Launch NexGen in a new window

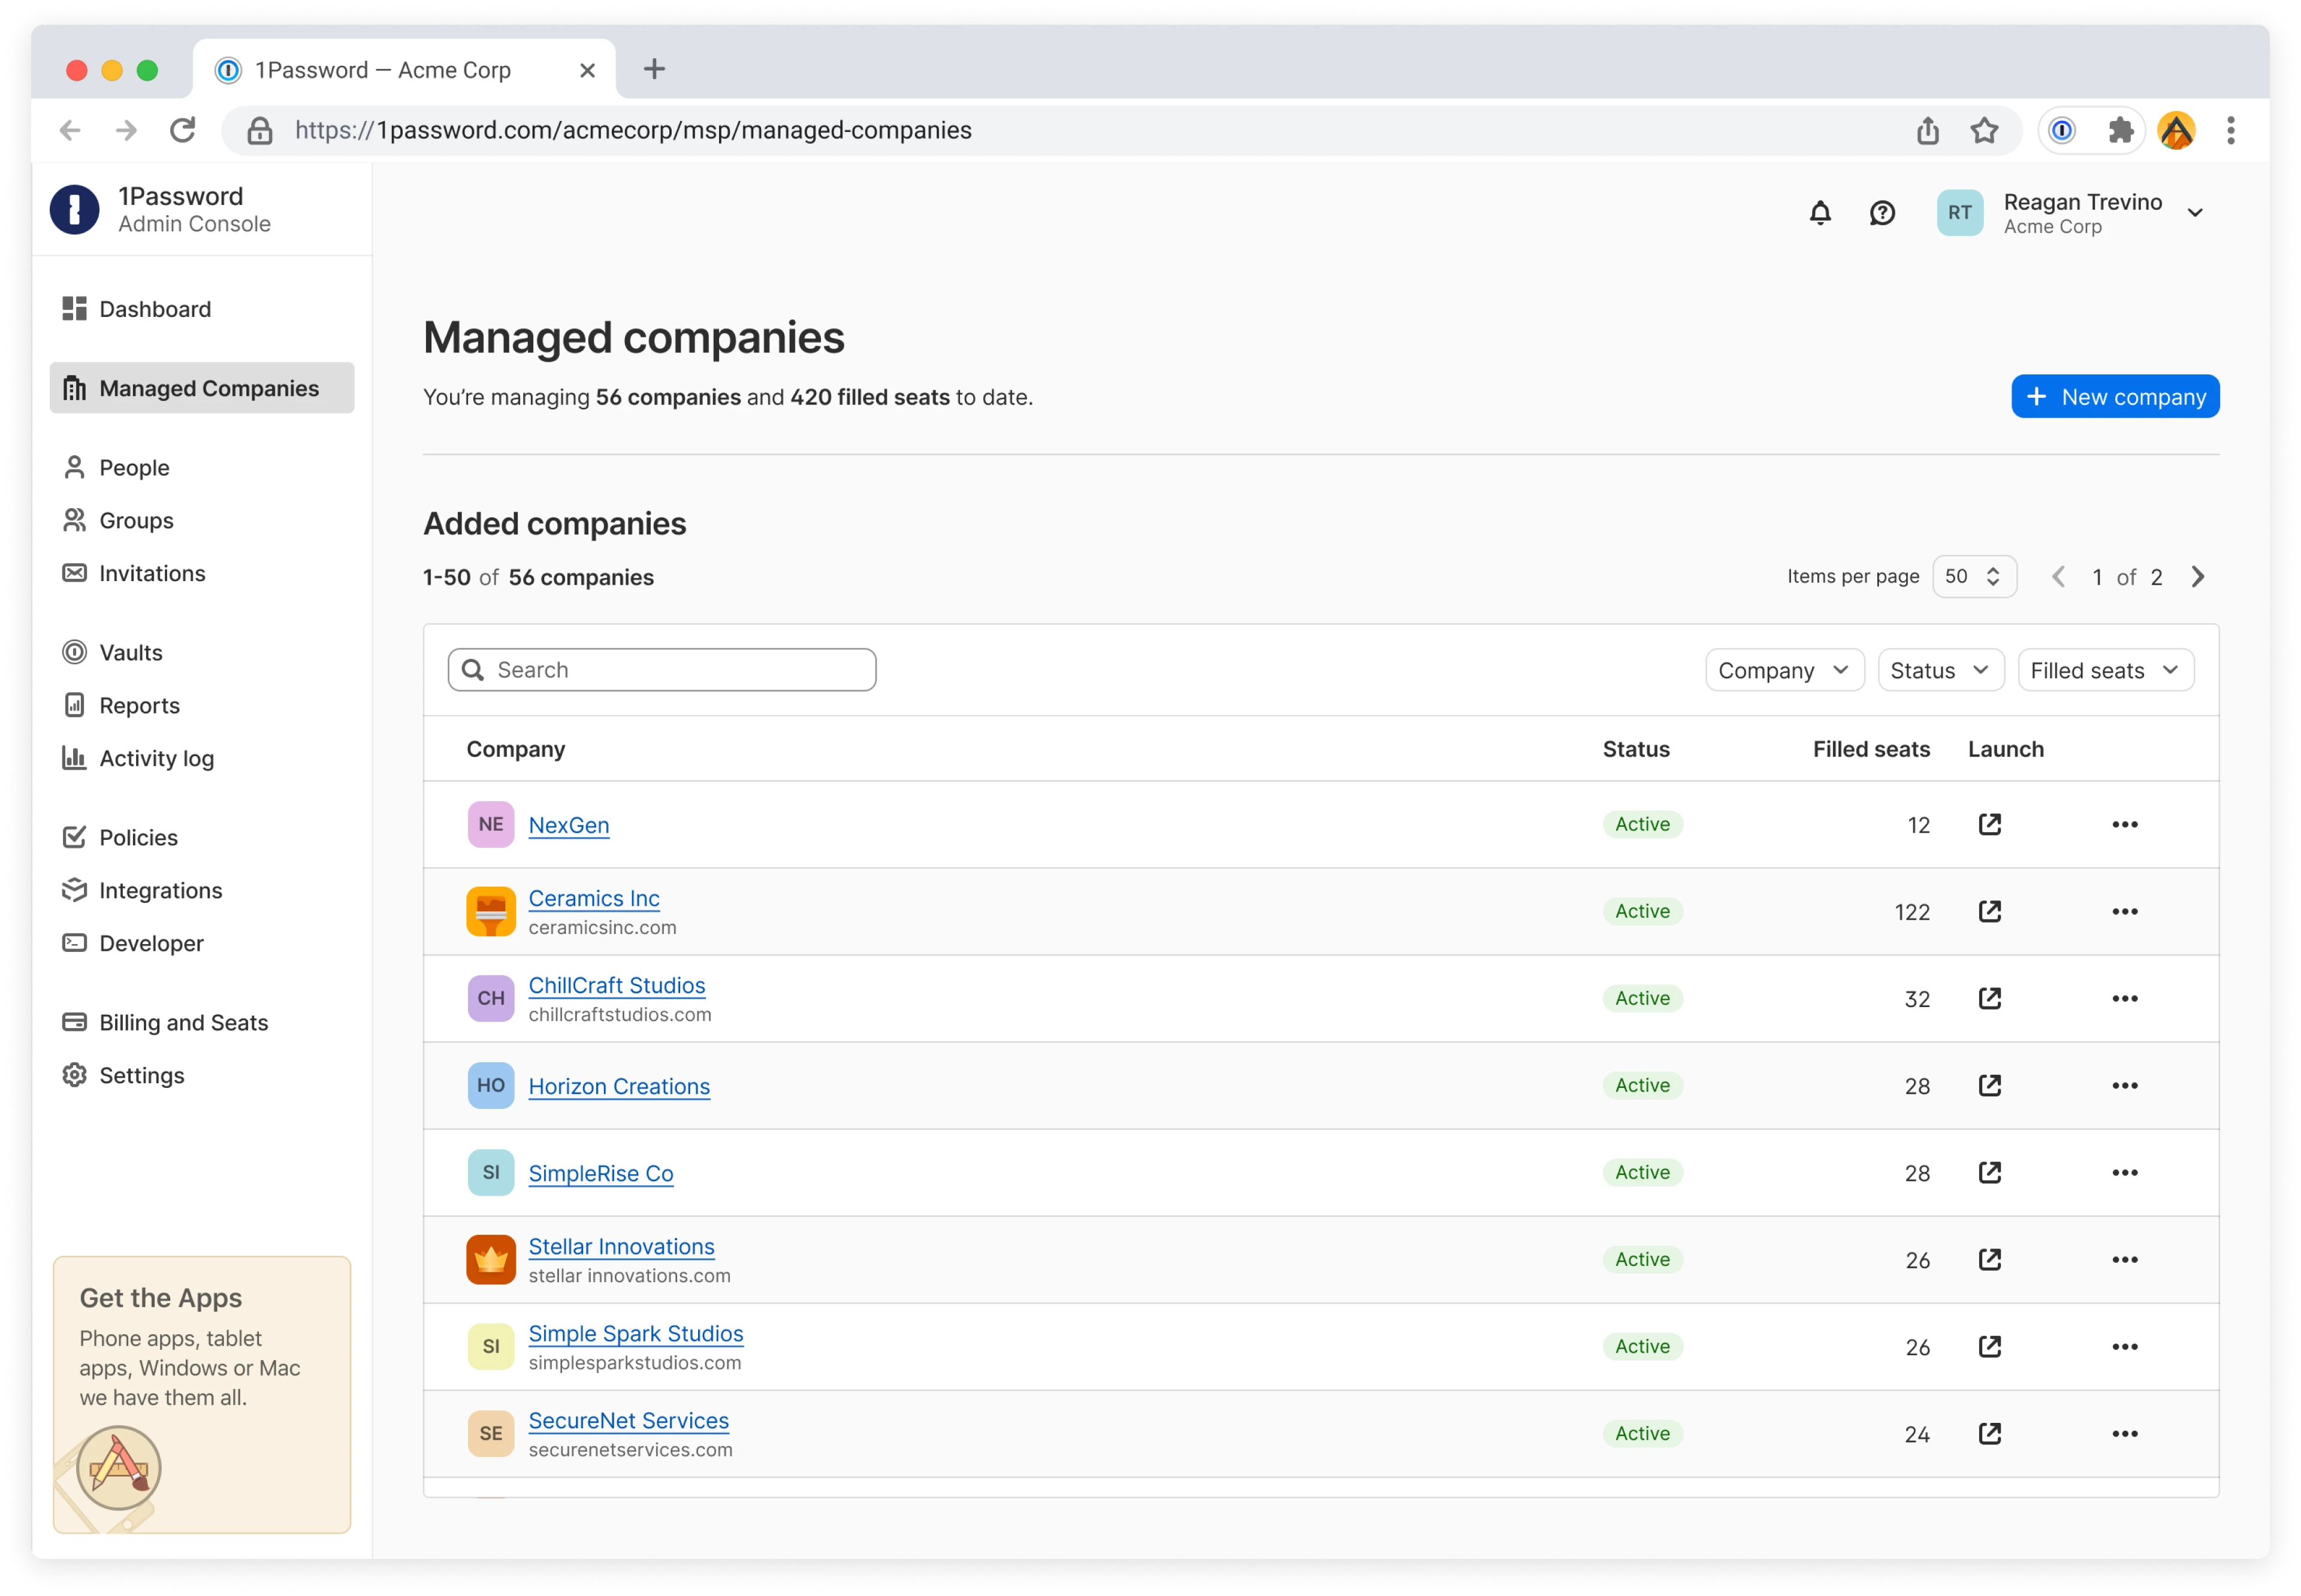click(1989, 824)
